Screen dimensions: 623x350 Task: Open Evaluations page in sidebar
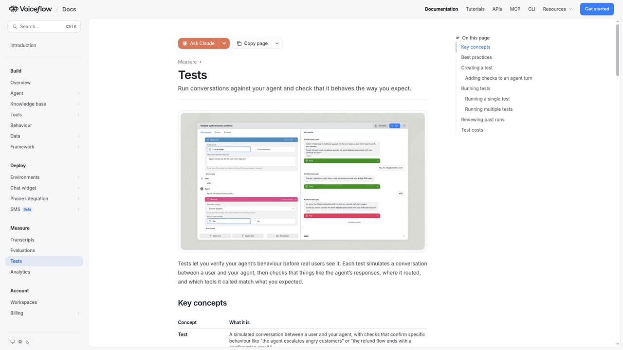click(44, 250)
